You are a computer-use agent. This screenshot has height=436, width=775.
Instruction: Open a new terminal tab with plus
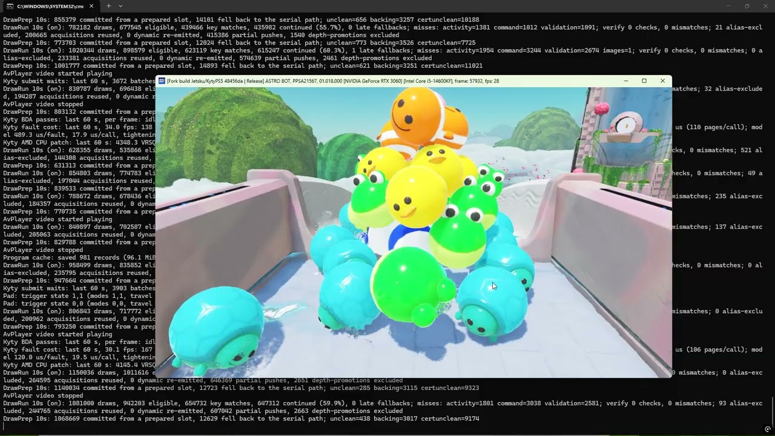[108, 6]
